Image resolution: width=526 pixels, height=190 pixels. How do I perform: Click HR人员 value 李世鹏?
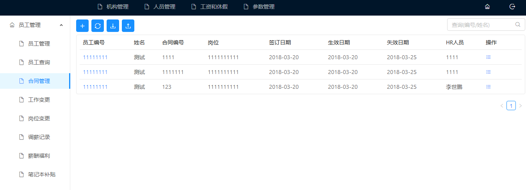(454, 87)
